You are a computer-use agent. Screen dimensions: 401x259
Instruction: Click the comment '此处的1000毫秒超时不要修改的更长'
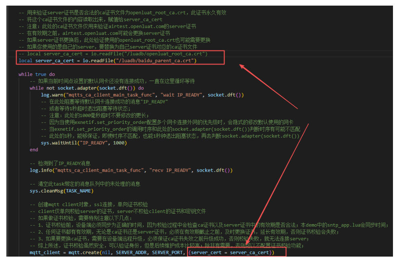[x=95, y=116]
